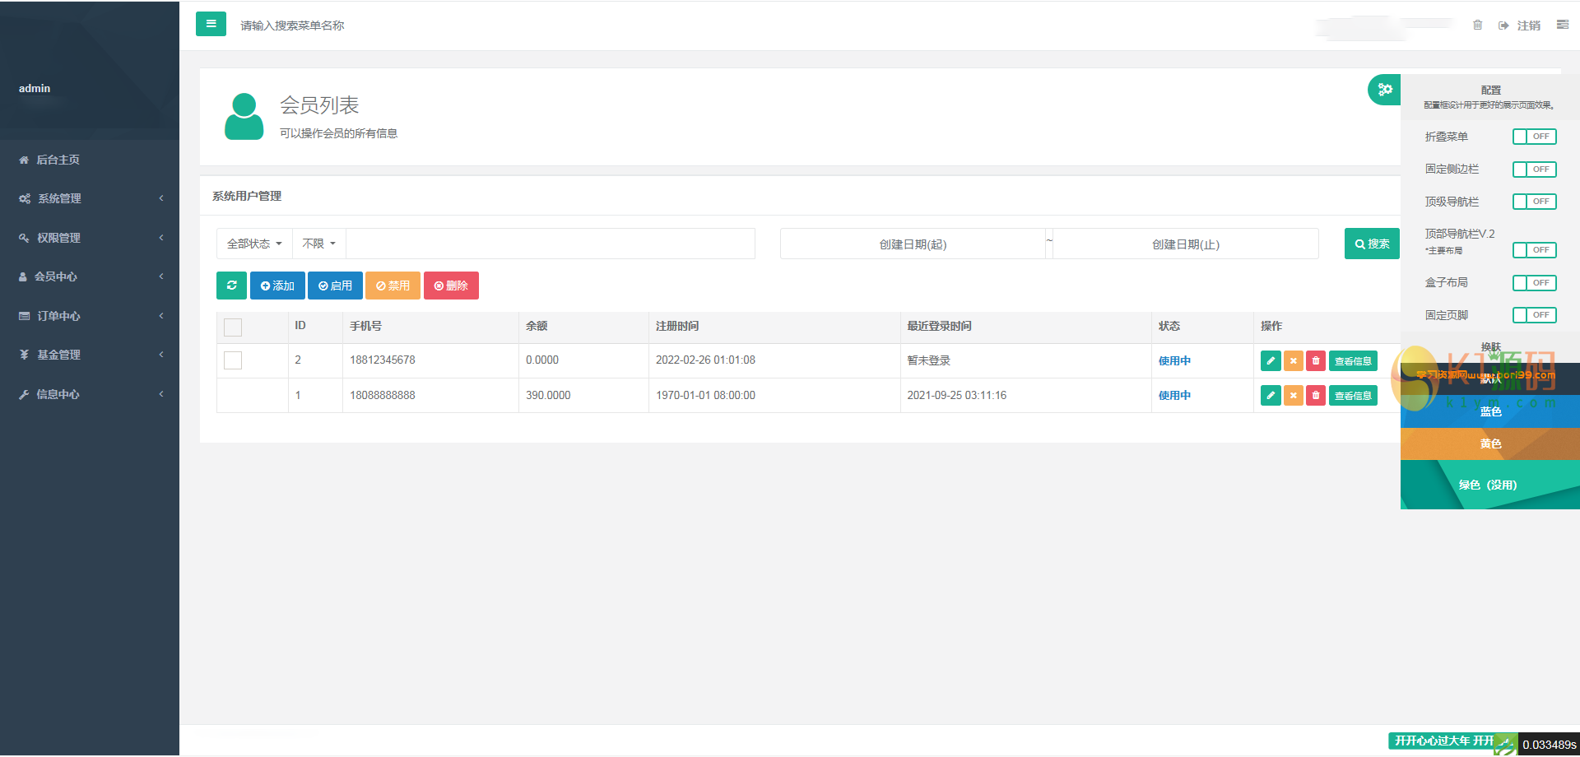Toggle the 折叠菜单 switch
Viewport: 1580px width, 757px height.
(x=1534, y=137)
